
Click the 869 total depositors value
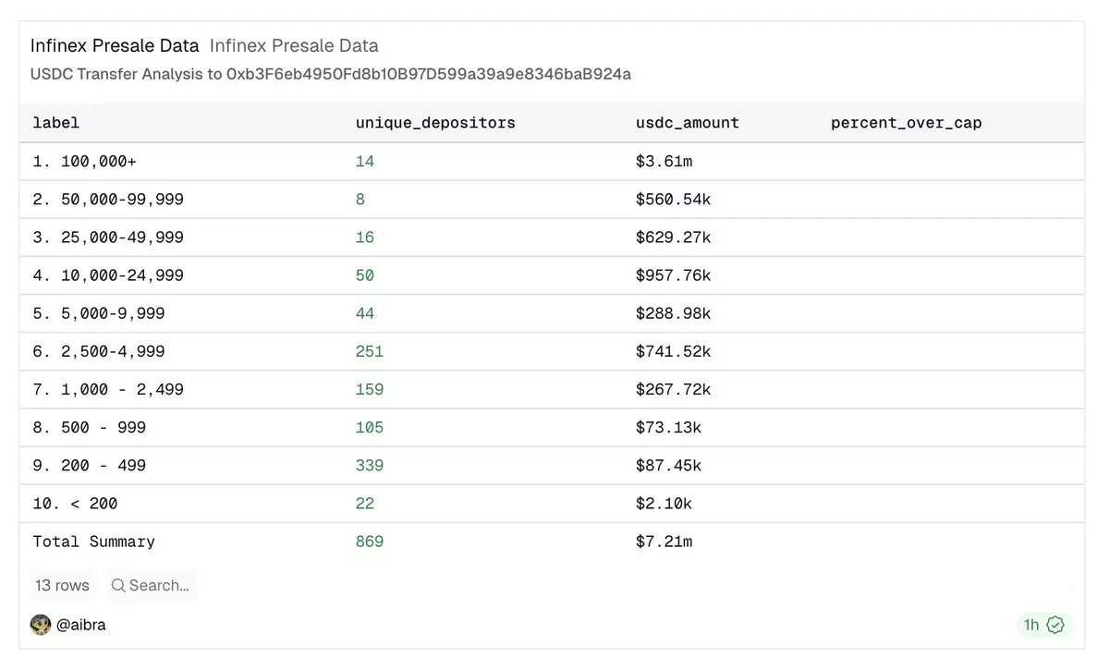click(370, 542)
